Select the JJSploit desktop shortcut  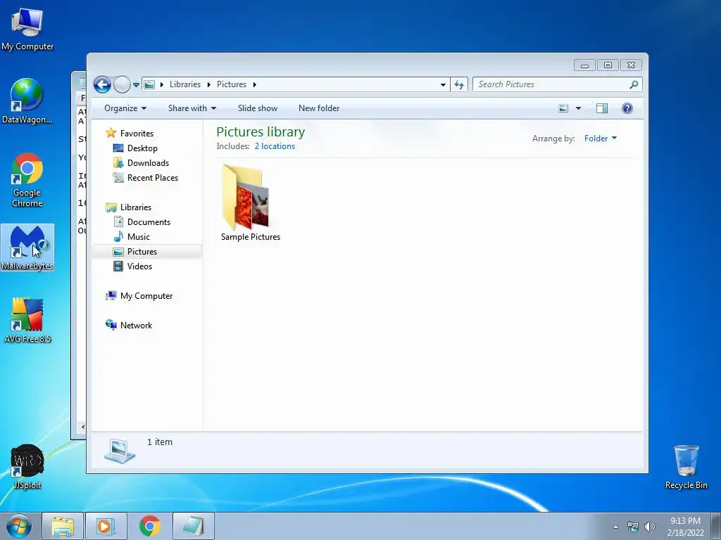(x=27, y=467)
